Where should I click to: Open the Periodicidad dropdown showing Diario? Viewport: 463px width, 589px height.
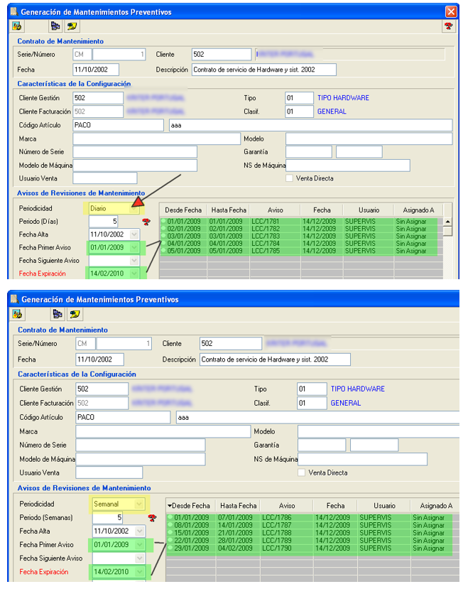point(134,208)
